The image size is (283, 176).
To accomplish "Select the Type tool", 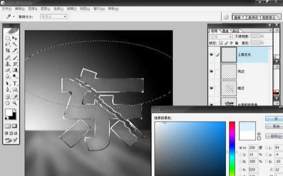I will (x=15, y=84).
